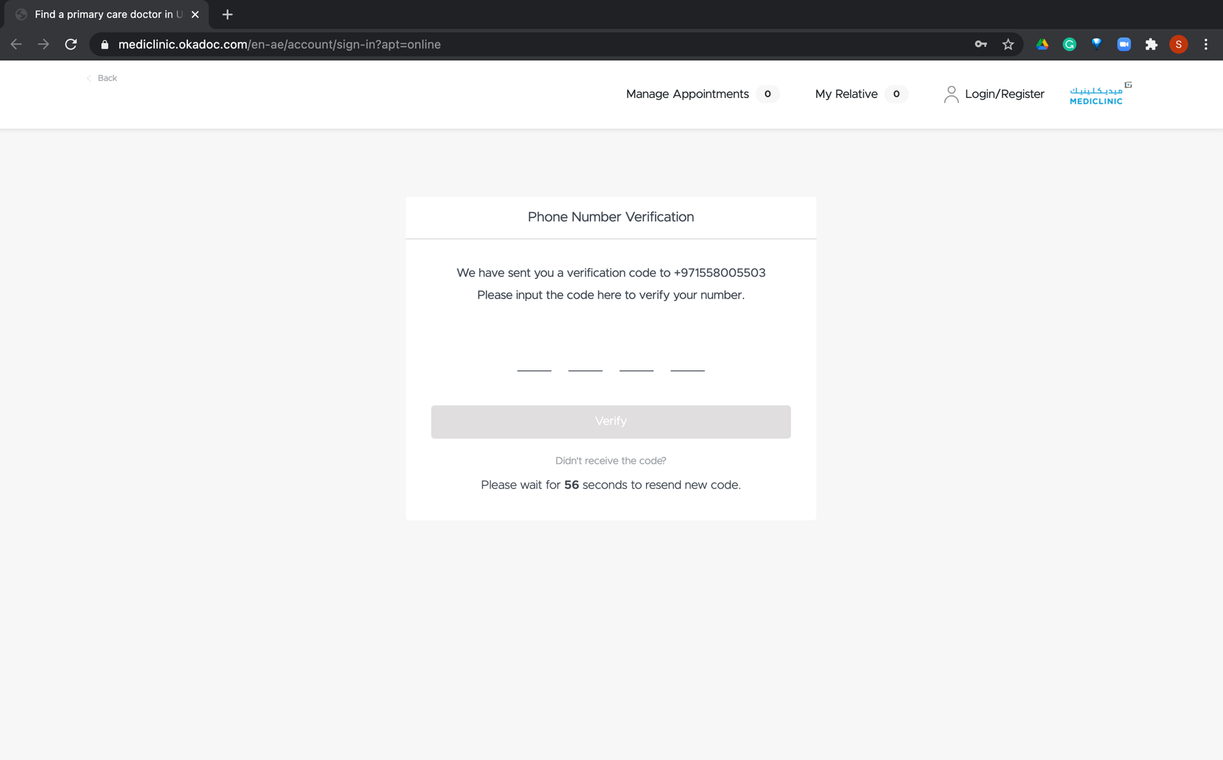This screenshot has width=1223, height=760.
Task: Click the browser reload icon
Action: pos(71,45)
